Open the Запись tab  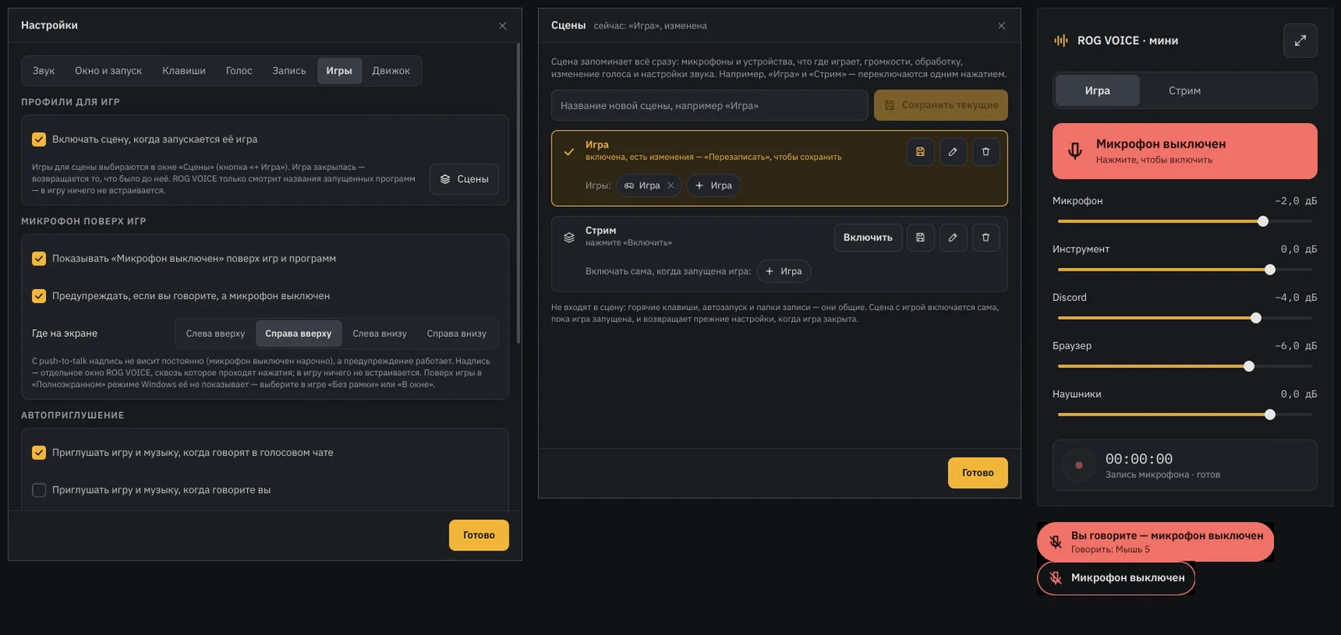coord(289,71)
